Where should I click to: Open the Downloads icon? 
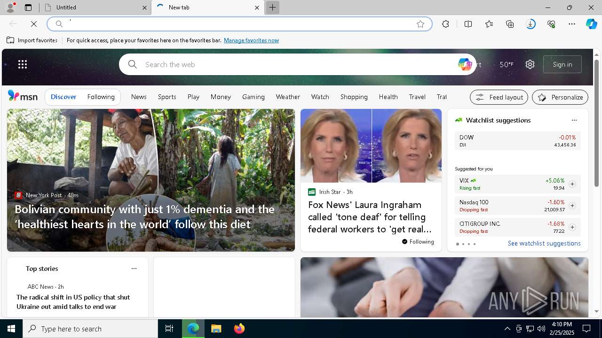pyautogui.click(x=531, y=24)
